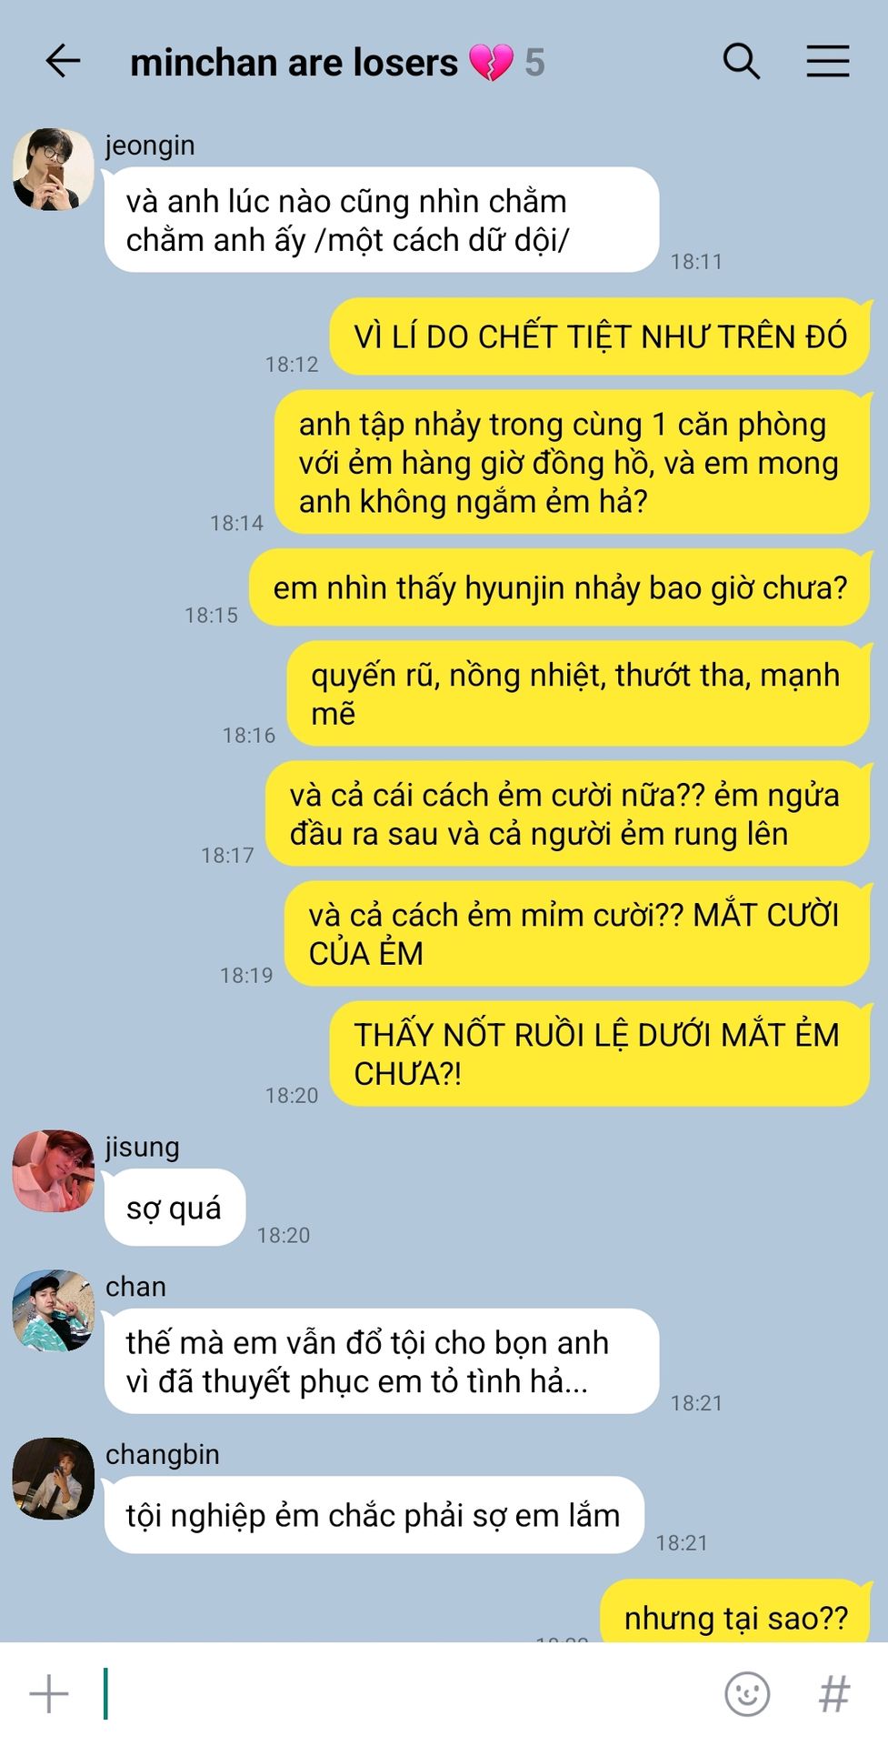Open changbin's profile avatar
This screenshot has height=1746, width=888.
53,1478
